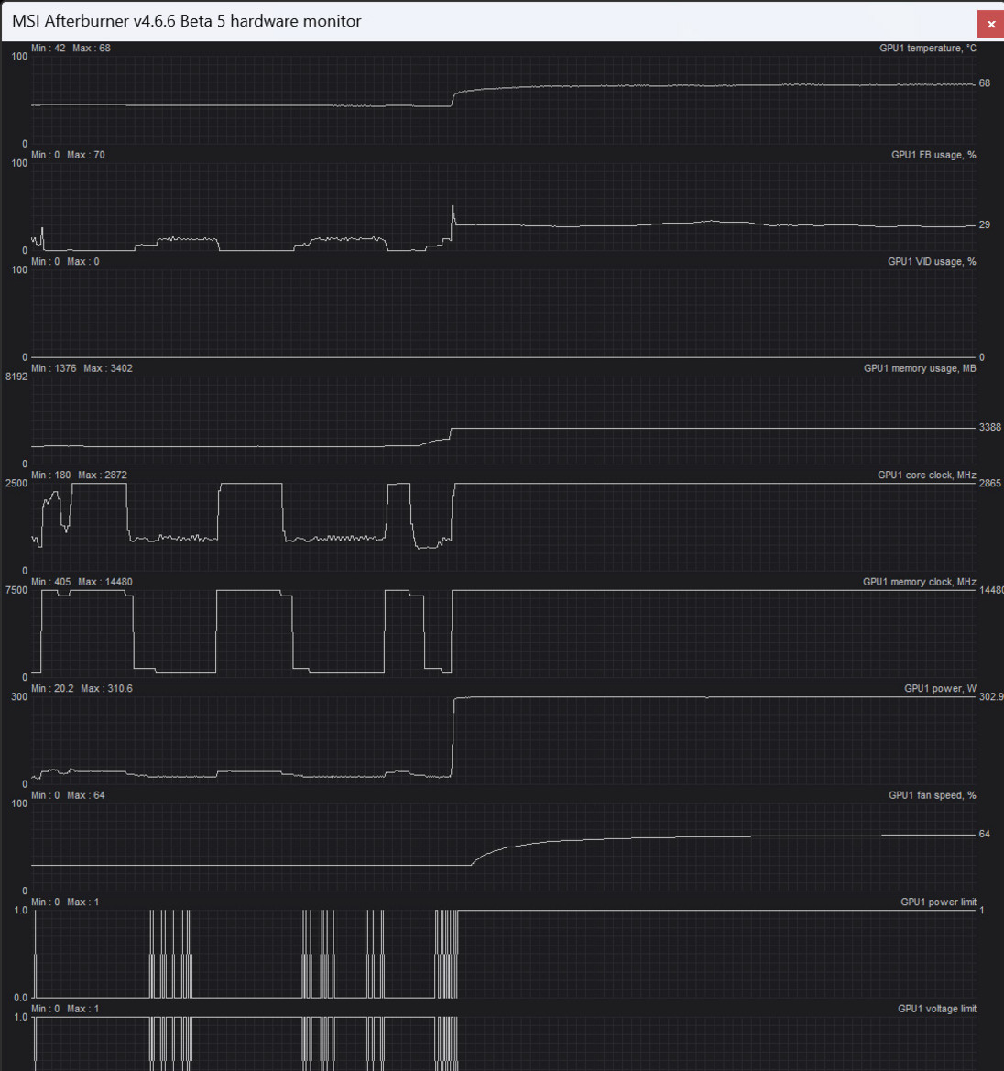
Task: Click the core clock 'Min : 180' reading
Action: coord(51,475)
